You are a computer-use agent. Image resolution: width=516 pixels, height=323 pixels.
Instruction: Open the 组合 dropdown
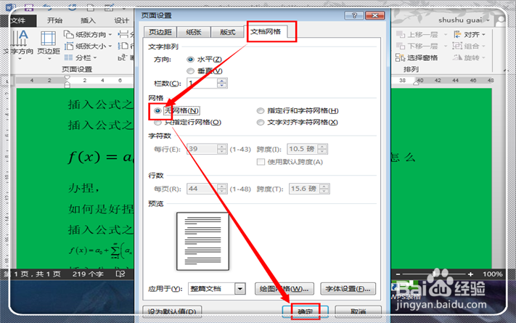point(470,46)
